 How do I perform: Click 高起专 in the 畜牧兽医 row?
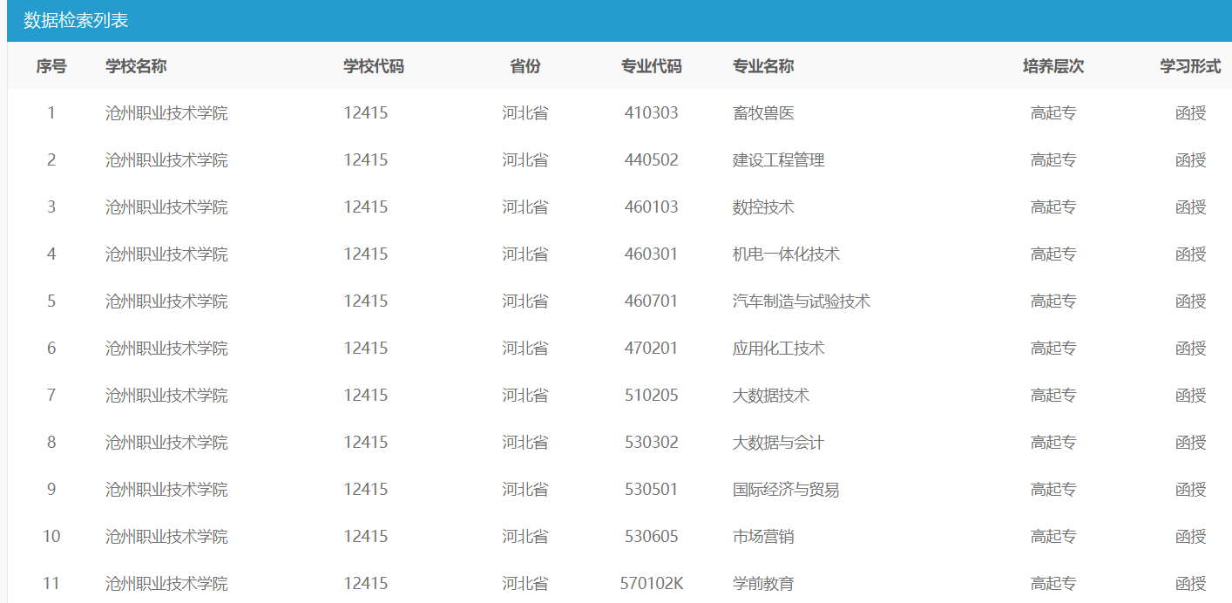tap(1053, 113)
